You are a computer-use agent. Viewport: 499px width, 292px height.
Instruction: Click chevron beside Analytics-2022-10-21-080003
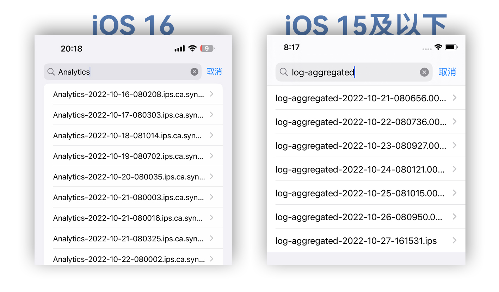click(x=211, y=197)
